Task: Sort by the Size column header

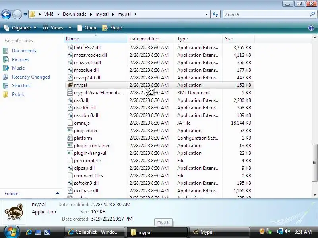Action: pos(238,38)
